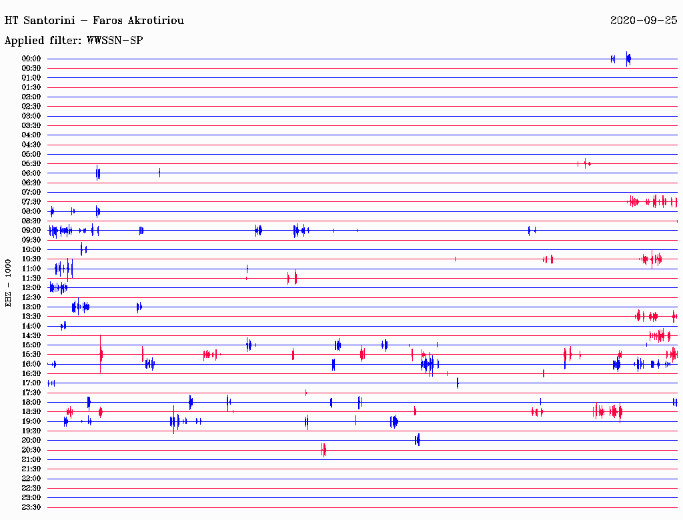Select the 01:00 time label
The image size is (683, 520).
pos(31,78)
